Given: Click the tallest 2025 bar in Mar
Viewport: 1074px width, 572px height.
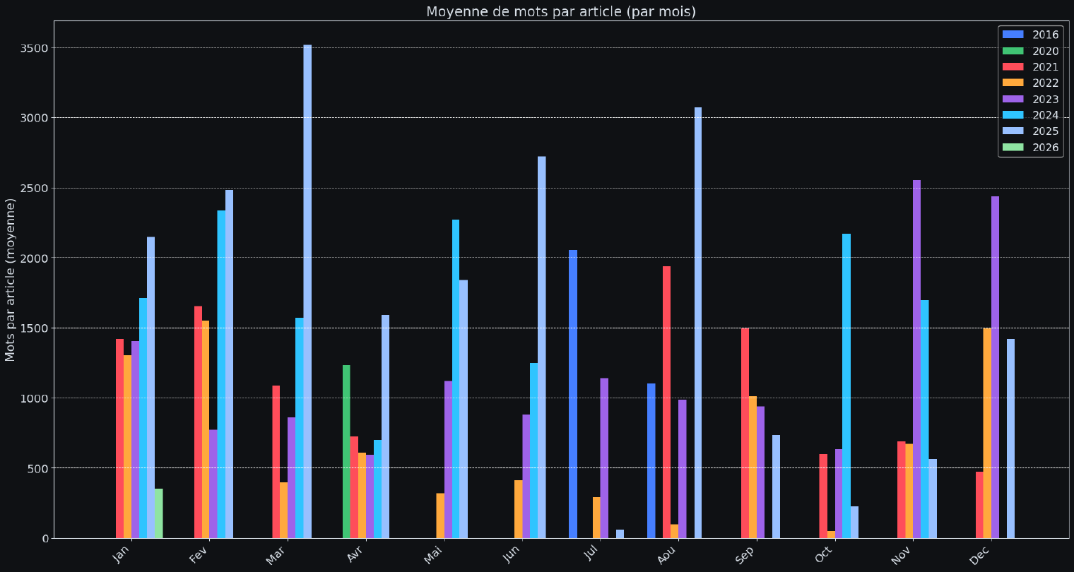Looking at the screenshot, I should 307,291.
